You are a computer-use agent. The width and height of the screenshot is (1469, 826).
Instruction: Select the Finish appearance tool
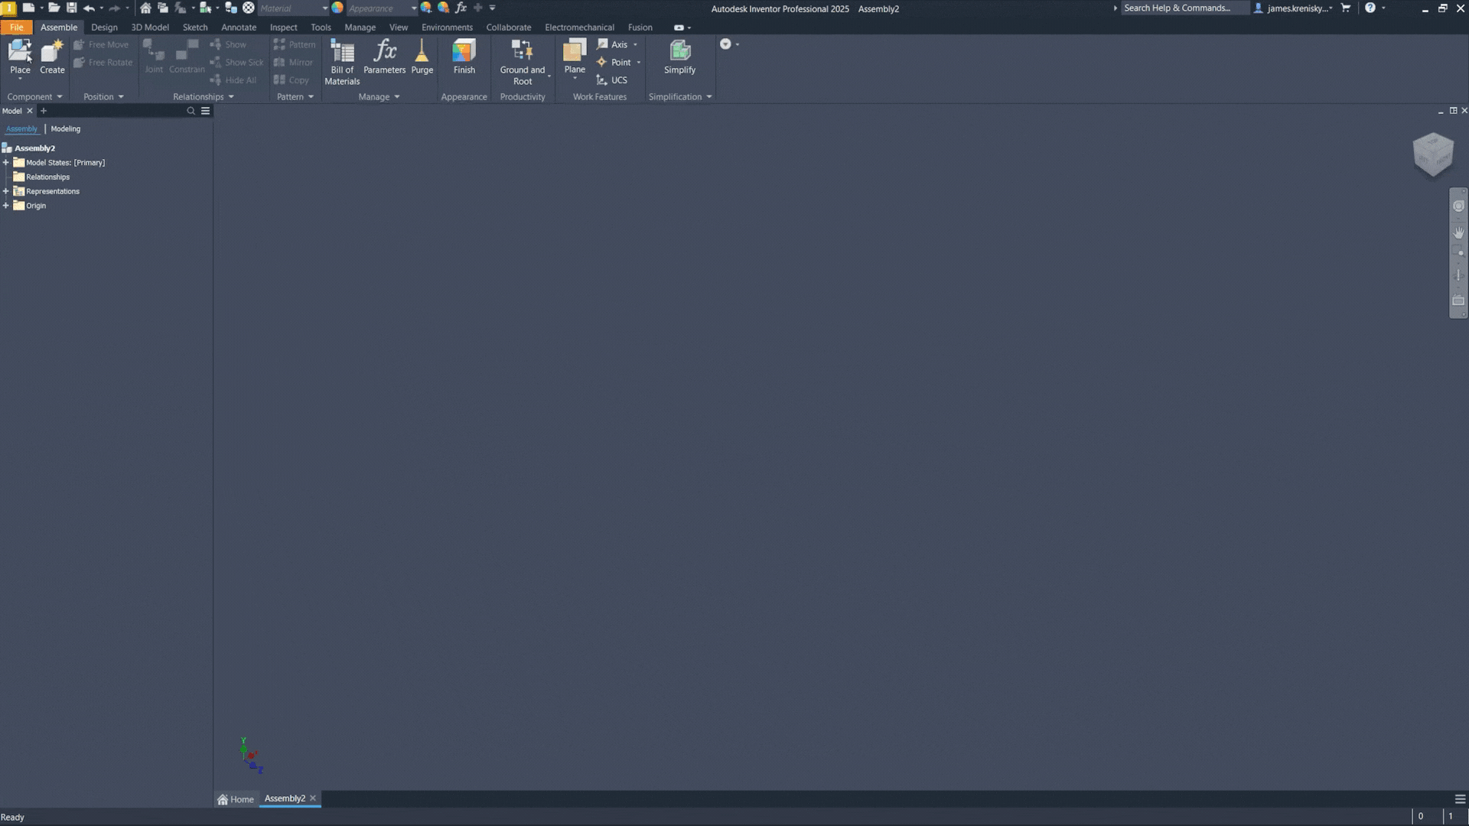464,57
